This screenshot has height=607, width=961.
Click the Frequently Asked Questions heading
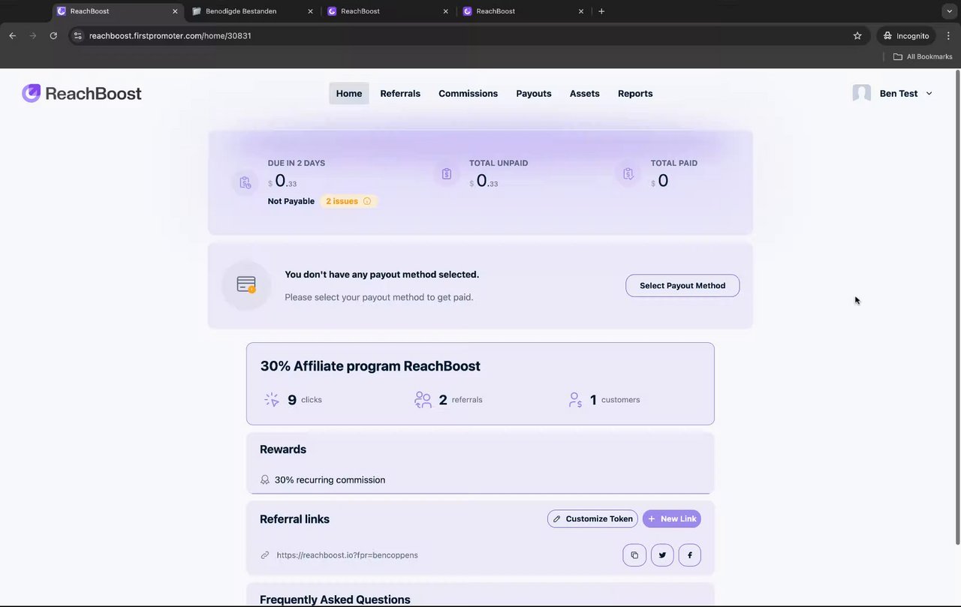click(x=335, y=599)
